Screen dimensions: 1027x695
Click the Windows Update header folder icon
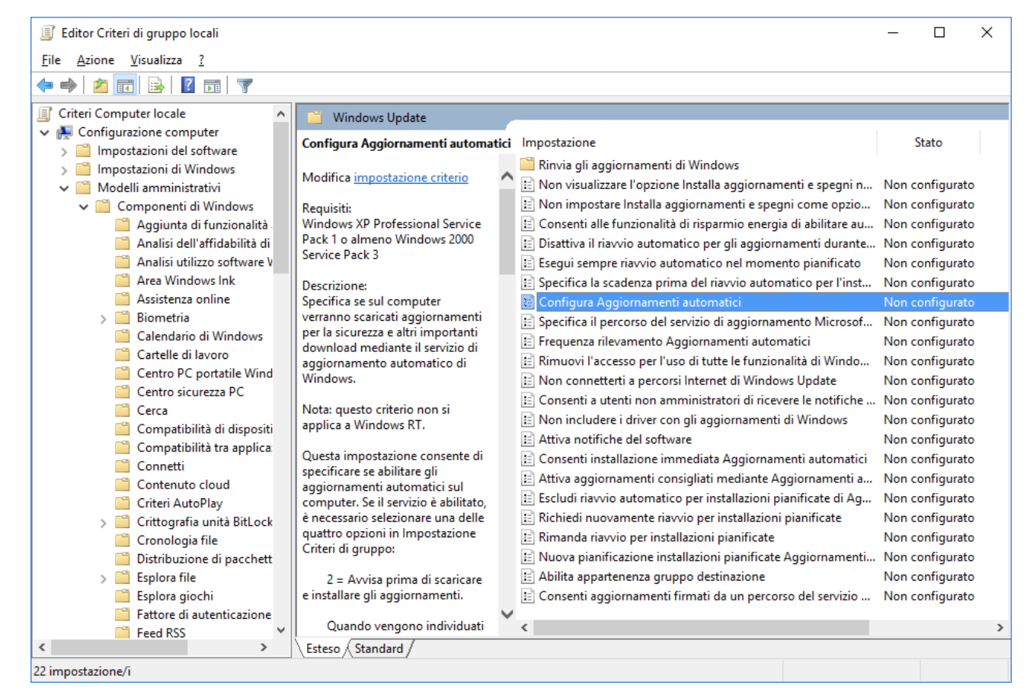tap(315, 117)
